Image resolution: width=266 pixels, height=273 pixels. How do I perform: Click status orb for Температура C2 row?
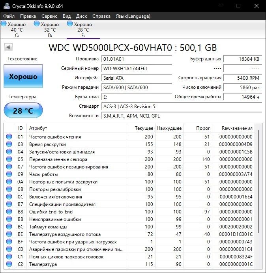click(9, 264)
